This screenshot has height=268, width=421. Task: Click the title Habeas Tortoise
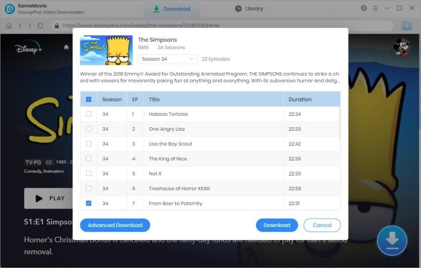[x=168, y=114]
